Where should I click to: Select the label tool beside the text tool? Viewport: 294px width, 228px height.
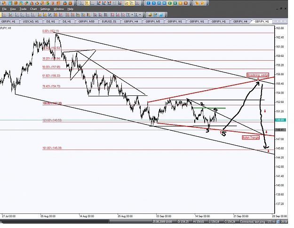[136, 15]
